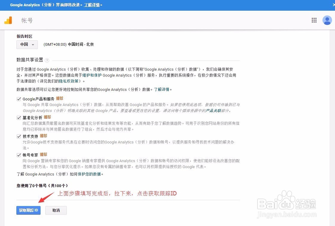The image size is (335, 226).
Task: Select the account avatar circle at top right
Action: (327, 20)
